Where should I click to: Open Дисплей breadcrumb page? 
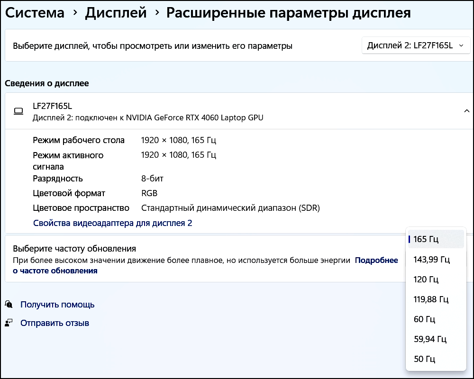click(116, 13)
